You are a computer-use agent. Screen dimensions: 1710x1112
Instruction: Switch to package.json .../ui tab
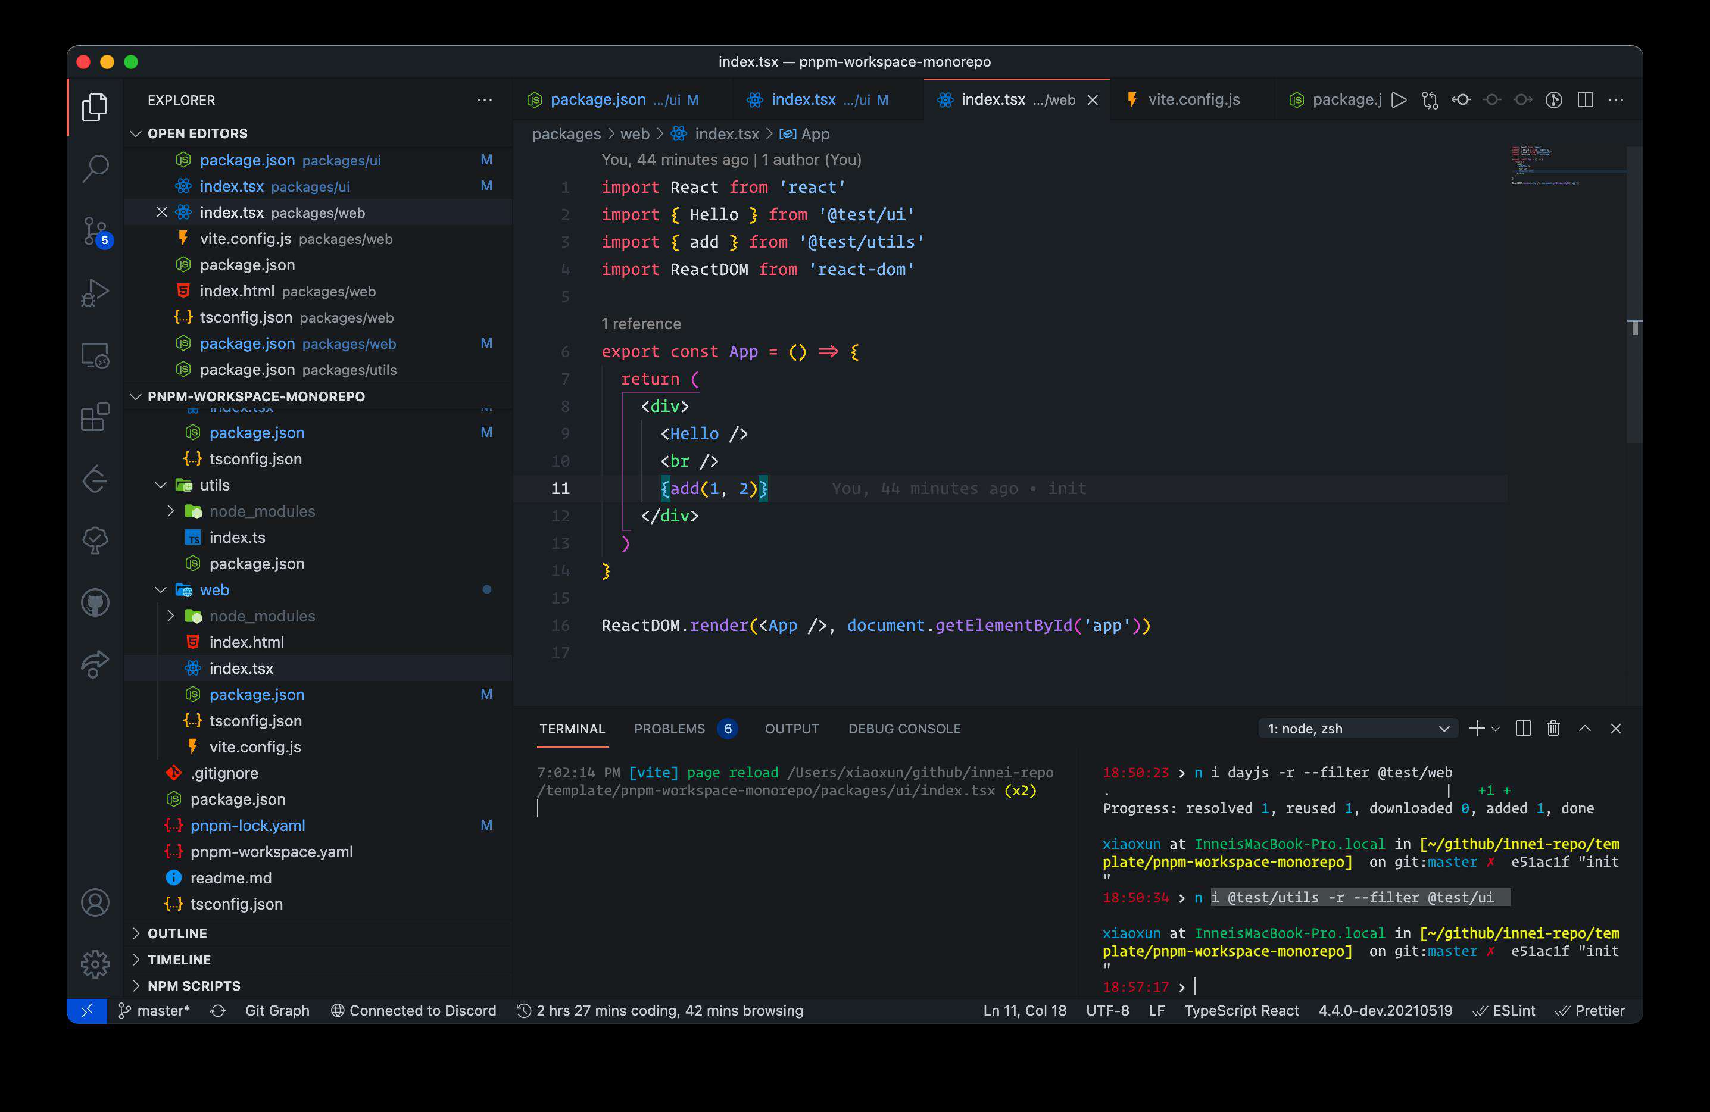[622, 100]
